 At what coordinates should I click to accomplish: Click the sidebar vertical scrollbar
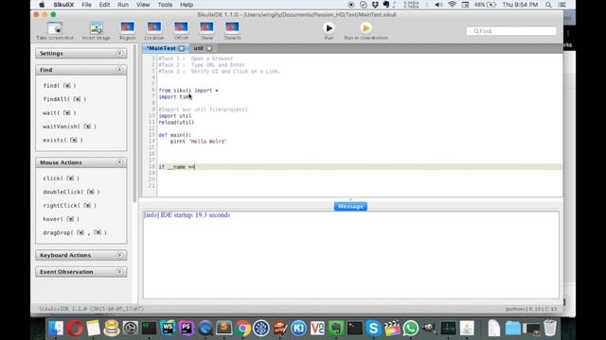[134, 124]
